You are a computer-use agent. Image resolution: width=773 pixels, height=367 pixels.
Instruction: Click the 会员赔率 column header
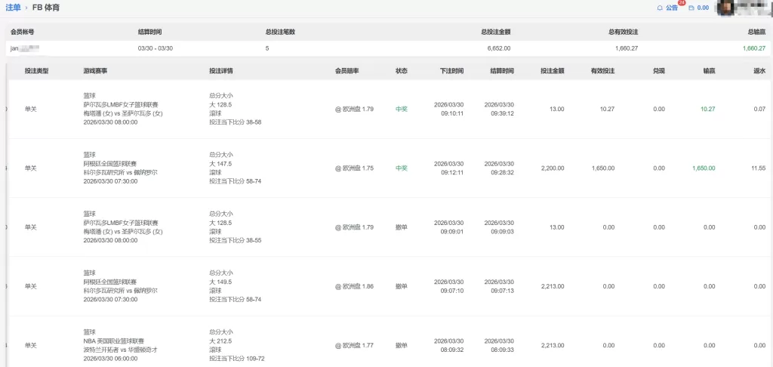346,70
